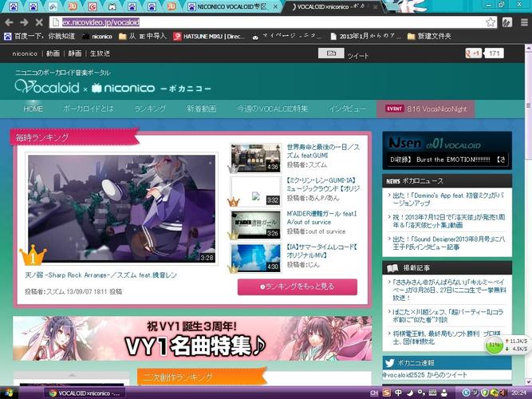Open the ばこた×川越シェフ article link
The height and width of the screenshot is (399, 532).
click(x=448, y=315)
